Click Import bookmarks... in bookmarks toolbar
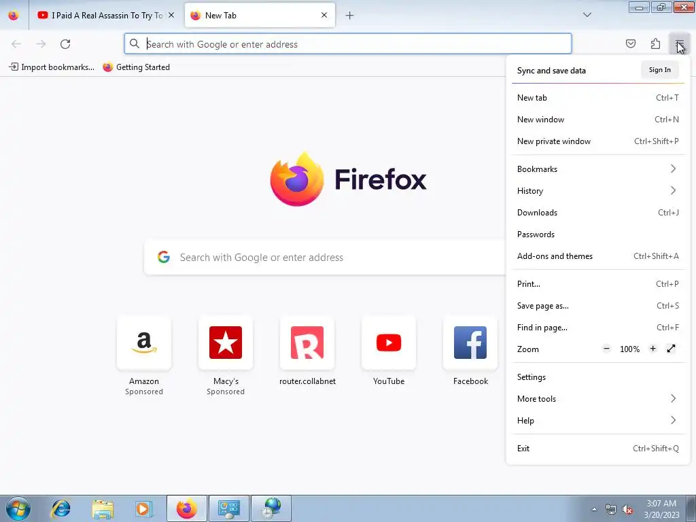Image resolution: width=696 pixels, height=522 pixels. (x=52, y=67)
